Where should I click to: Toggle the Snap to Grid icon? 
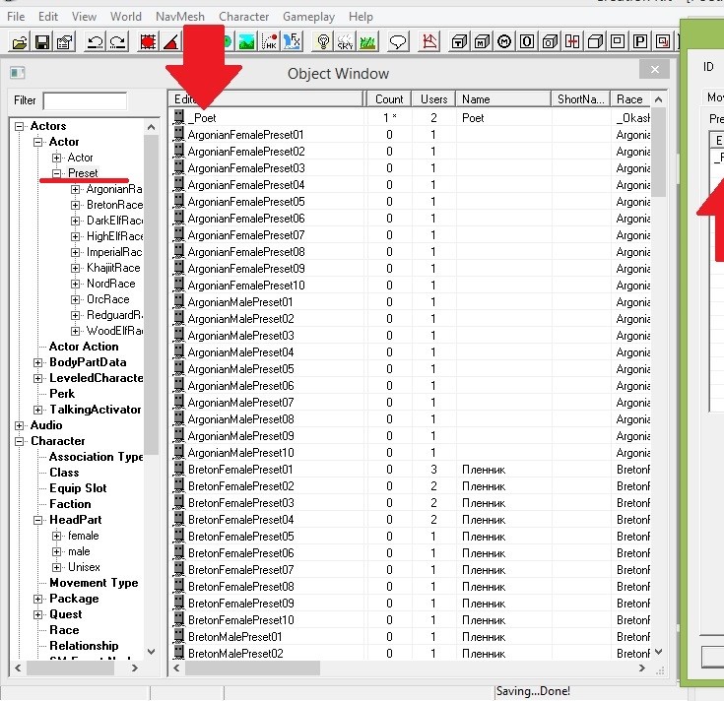148,42
